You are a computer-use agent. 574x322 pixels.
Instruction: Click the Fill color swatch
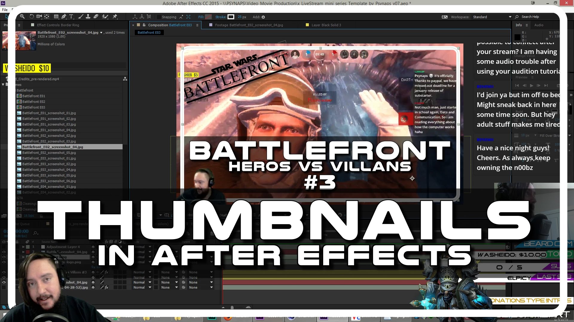208,17
